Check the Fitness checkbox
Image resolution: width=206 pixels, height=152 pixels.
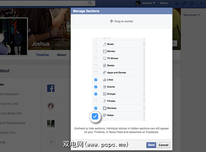96,101
